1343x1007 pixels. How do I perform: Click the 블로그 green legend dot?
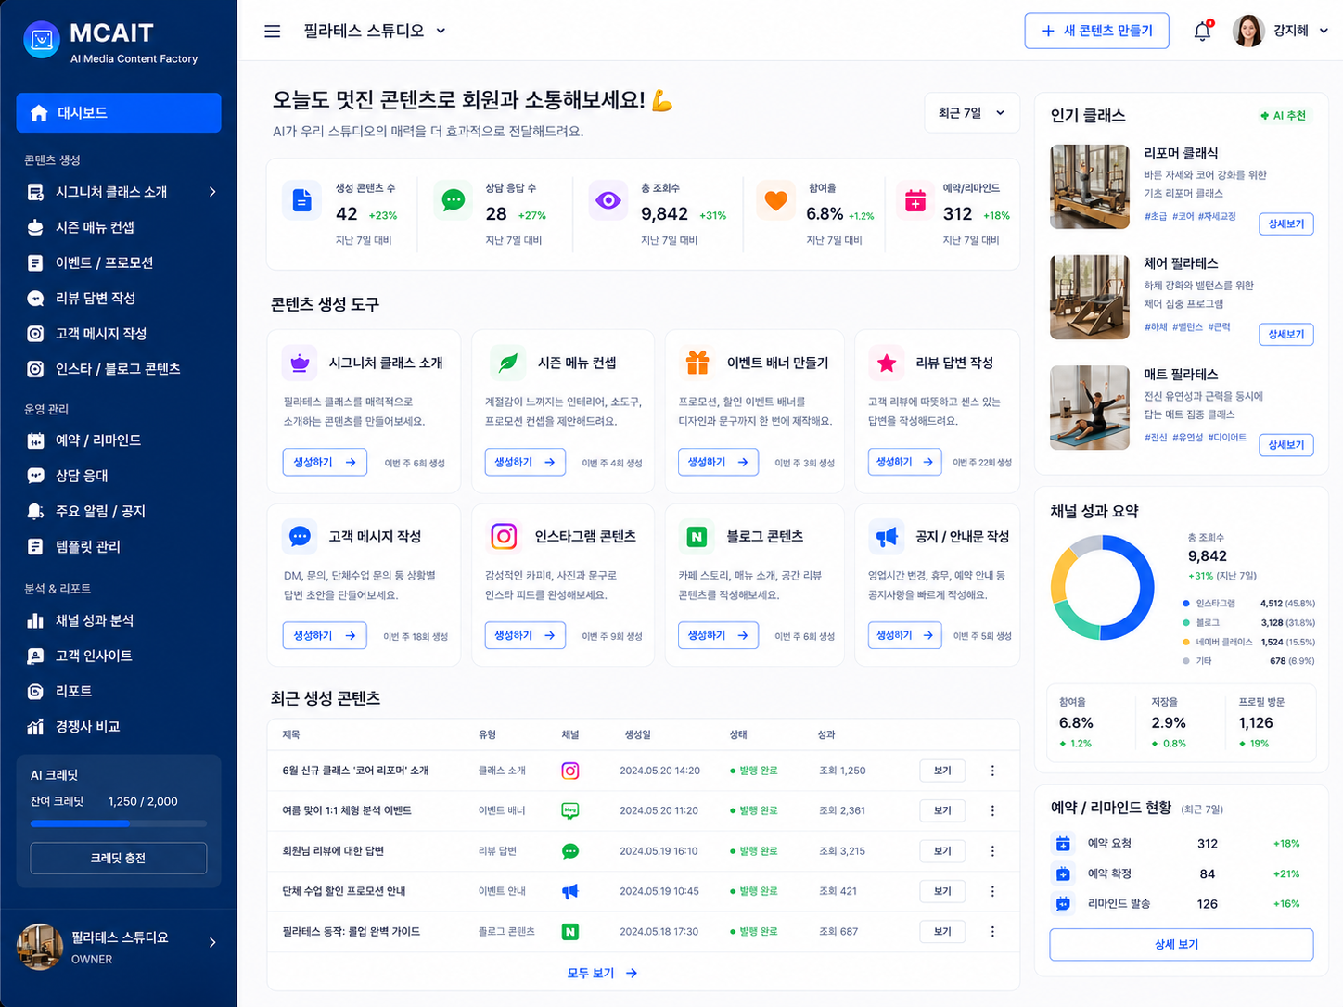click(x=1186, y=623)
